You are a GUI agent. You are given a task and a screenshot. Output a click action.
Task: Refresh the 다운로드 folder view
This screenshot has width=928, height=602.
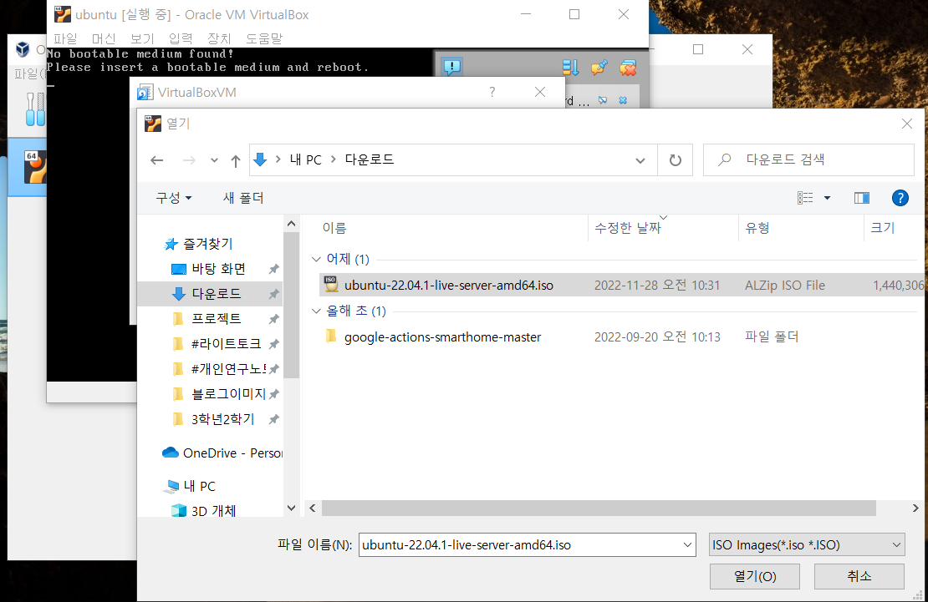676,159
